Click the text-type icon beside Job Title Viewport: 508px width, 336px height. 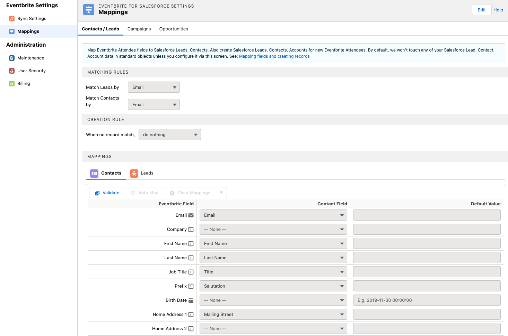(x=191, y=272)
